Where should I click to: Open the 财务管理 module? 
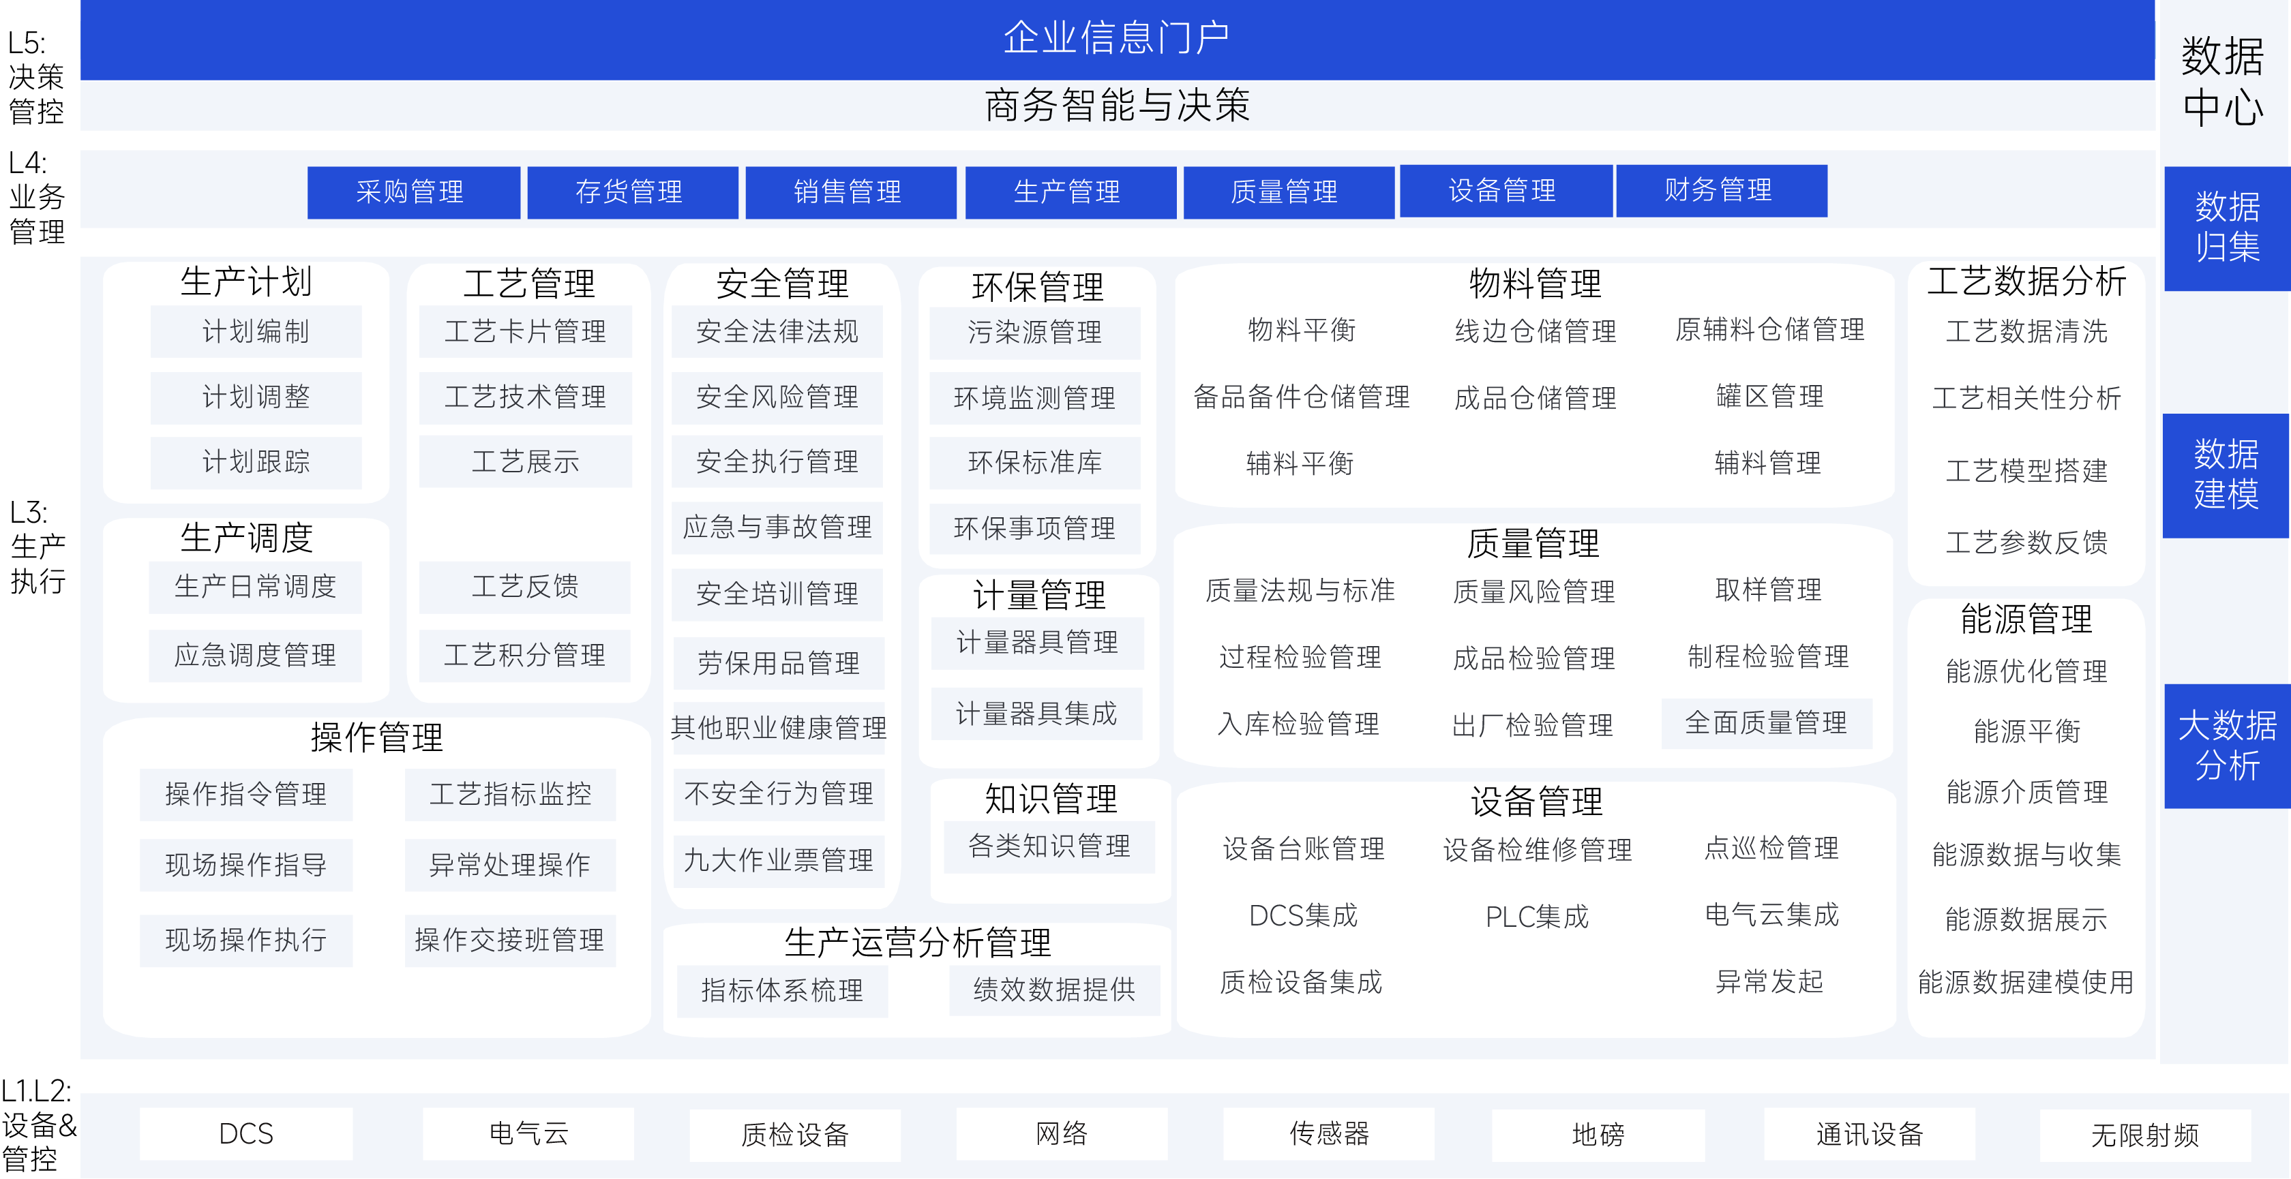pos(1722,190)
